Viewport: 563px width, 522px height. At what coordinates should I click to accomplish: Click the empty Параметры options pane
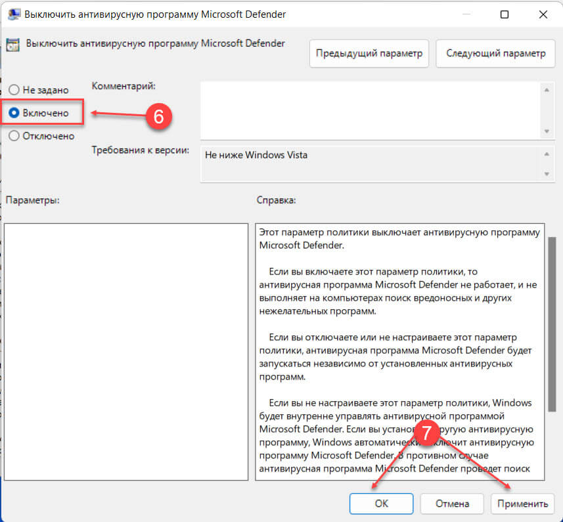coord(126,351)
